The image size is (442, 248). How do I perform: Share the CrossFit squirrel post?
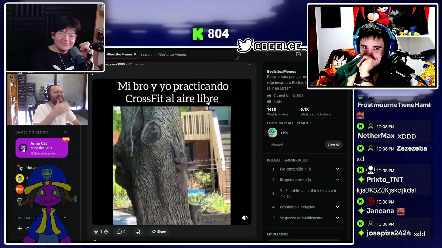pos(158,232)
